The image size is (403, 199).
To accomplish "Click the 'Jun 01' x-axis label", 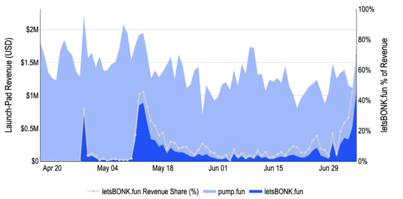I will (217, 168).
